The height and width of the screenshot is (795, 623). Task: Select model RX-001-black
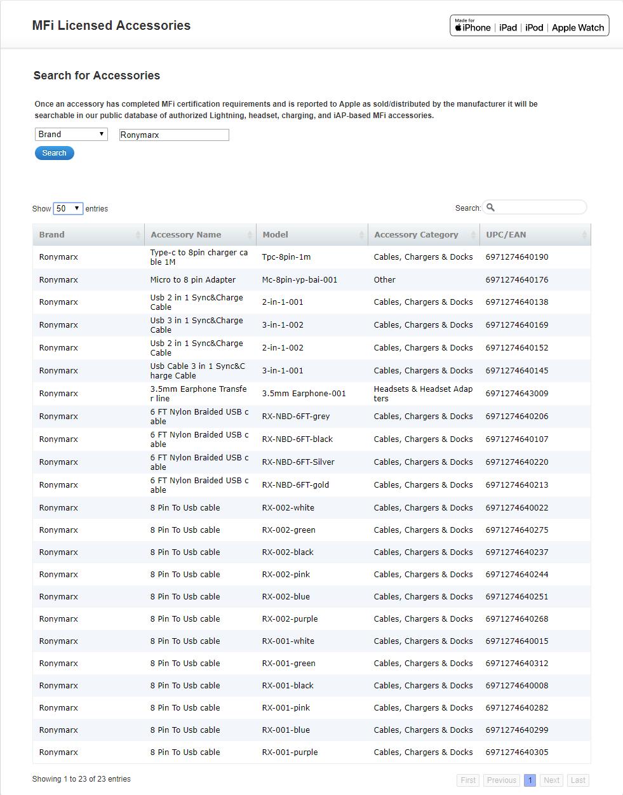[x=288, y=686]
